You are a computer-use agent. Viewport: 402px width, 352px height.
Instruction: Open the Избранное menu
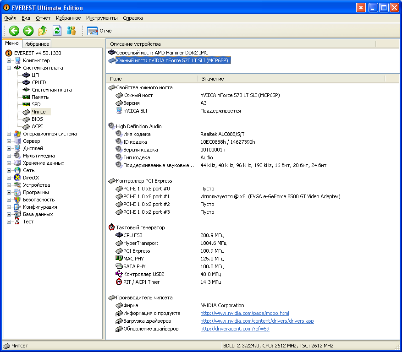tap(68, 18)
